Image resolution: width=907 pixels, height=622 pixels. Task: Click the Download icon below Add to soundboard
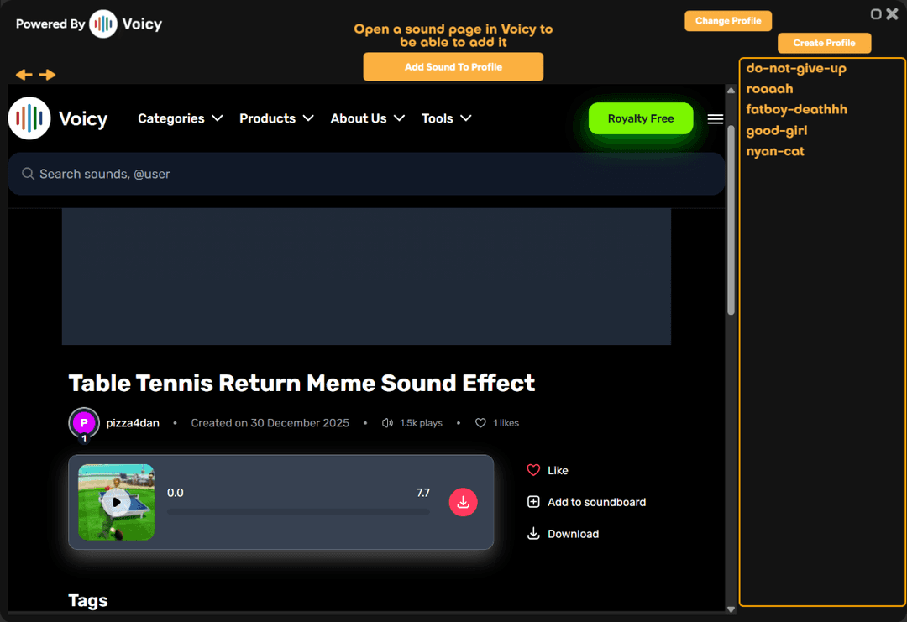click(x=534, y=533)
